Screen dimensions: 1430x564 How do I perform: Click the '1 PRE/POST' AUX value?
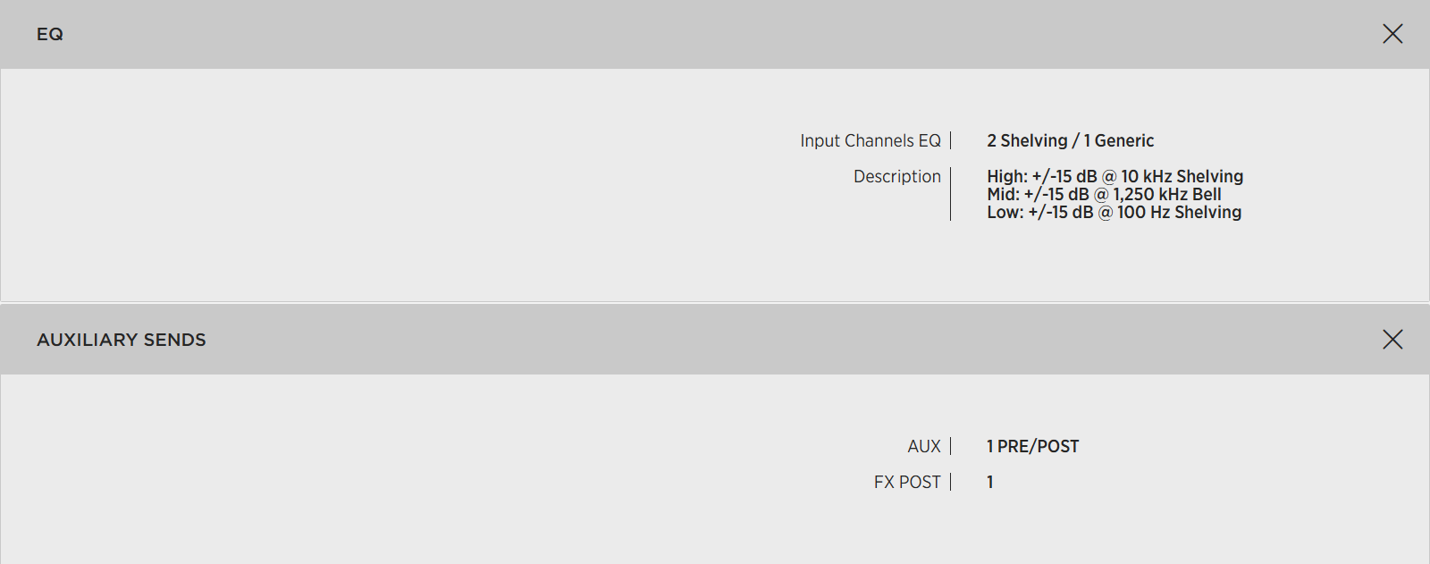[1032, 447]
